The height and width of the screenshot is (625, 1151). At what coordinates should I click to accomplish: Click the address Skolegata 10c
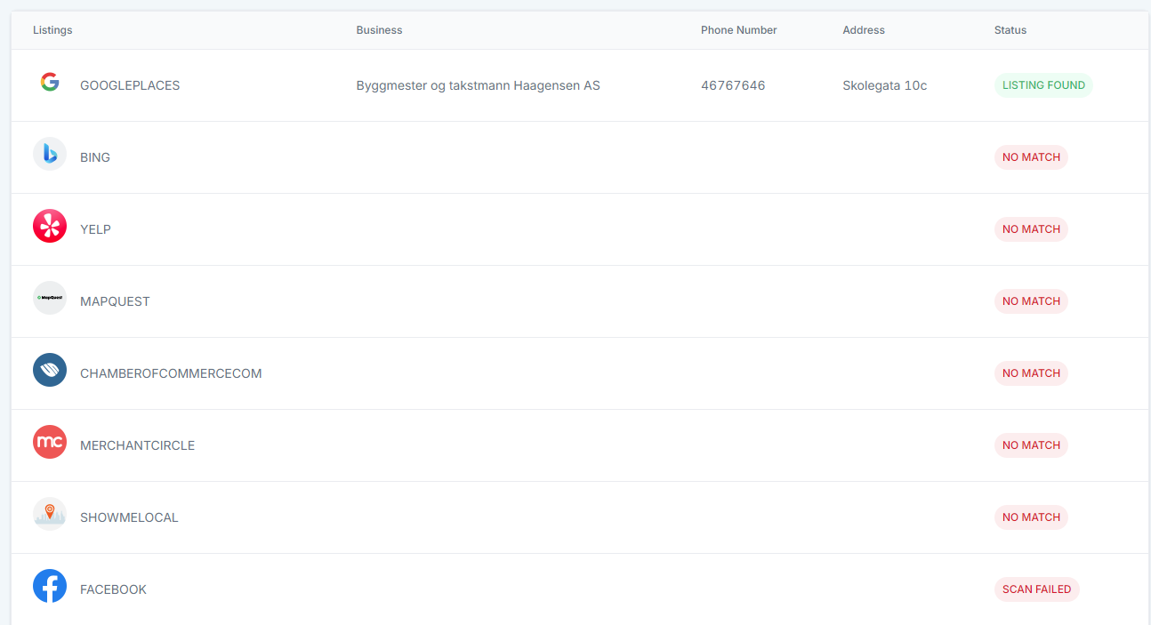pos(884,86)
